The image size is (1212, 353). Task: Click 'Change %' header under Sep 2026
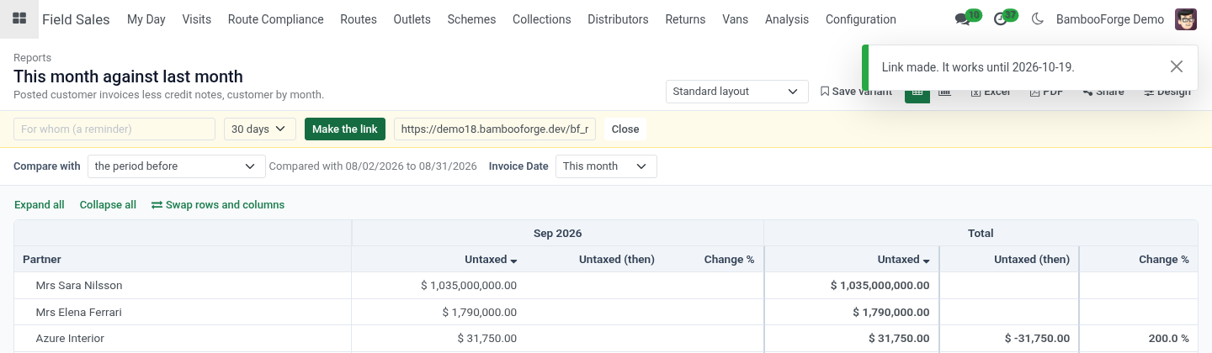[730, 260]
